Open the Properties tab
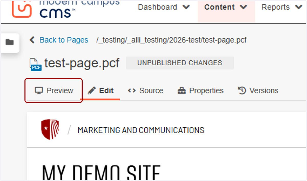Image resolution: width=307 pixels, height=181 pixels. click(x=200, y=91)
